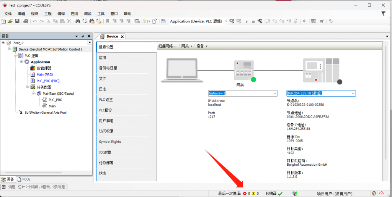Click the Stop application icon
392x197 pixels.
[x=253, y=21]
